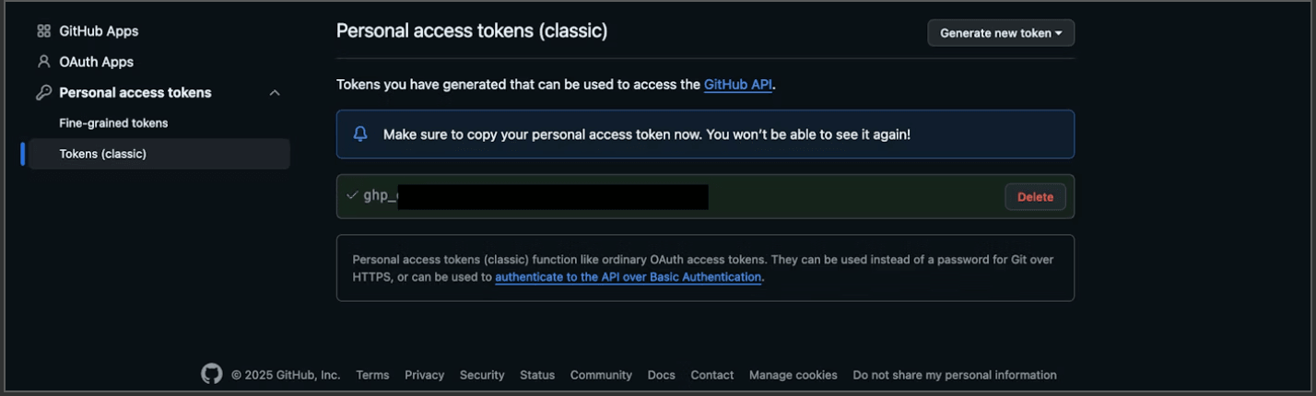Open the Privacy footer link
The height and width of the screenshot is (396, 1316).
pyautogui.click(x=424, y=375)
